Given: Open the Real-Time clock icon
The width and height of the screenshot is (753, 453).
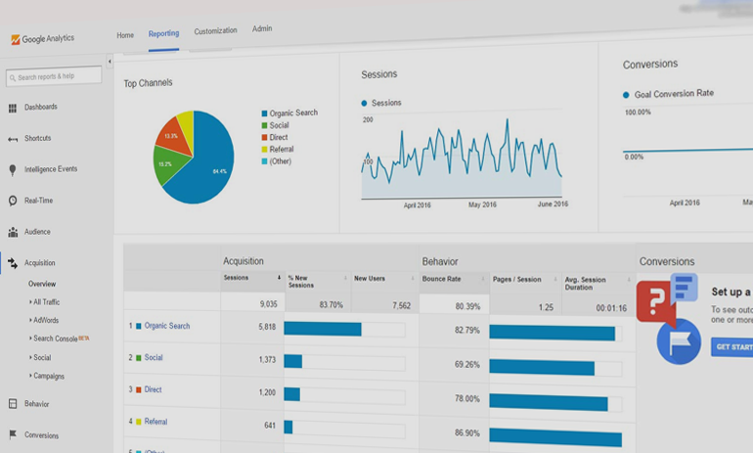Looking at the screenshot, I should (x=13, y=201).
